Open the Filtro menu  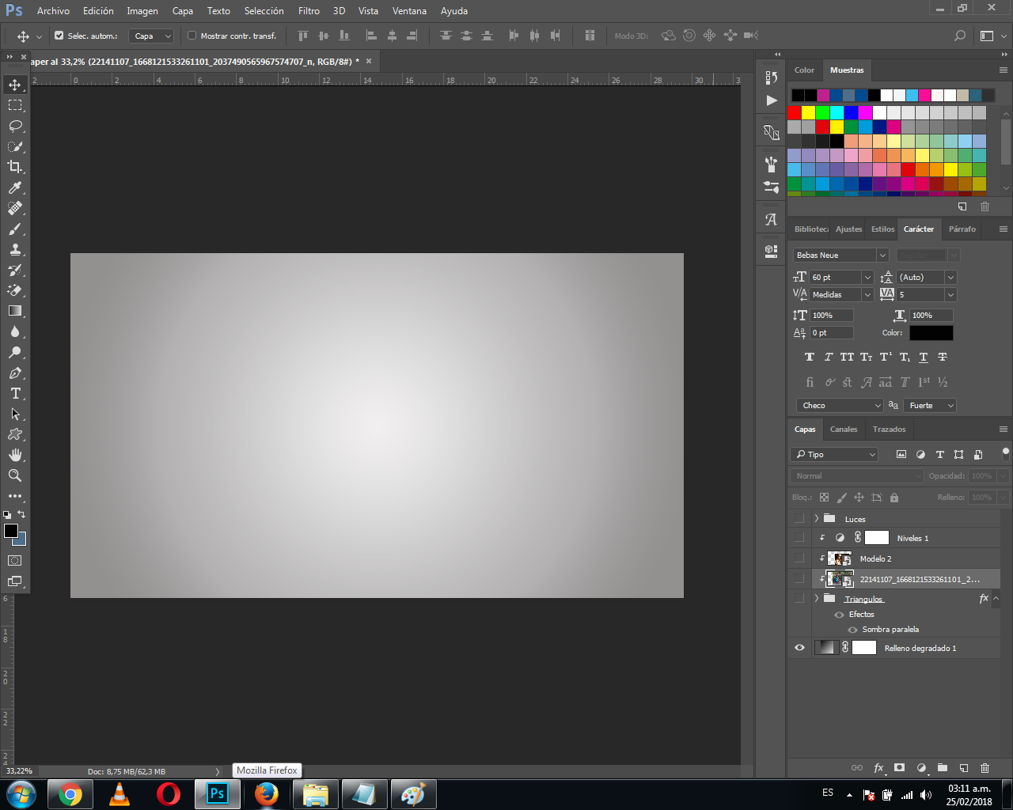[x=309, y=11]
